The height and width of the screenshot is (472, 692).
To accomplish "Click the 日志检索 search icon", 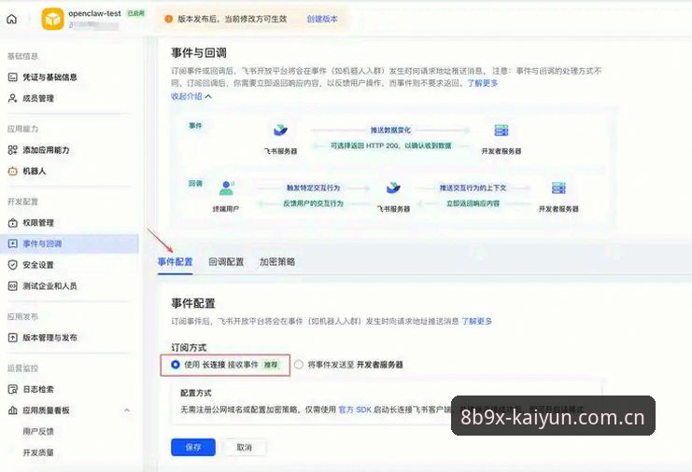I will click(x=13, y=389).
